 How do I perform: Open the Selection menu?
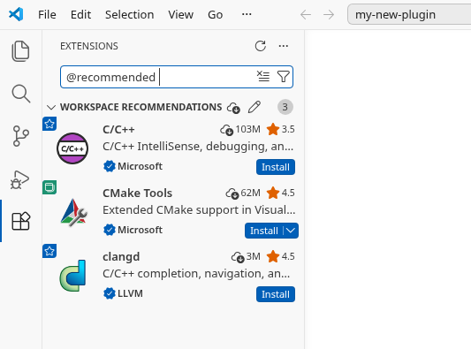130,14
